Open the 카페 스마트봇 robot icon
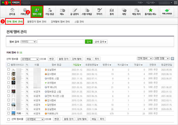The height and width of the screenshot is (125, 178). tap(167, 11)
